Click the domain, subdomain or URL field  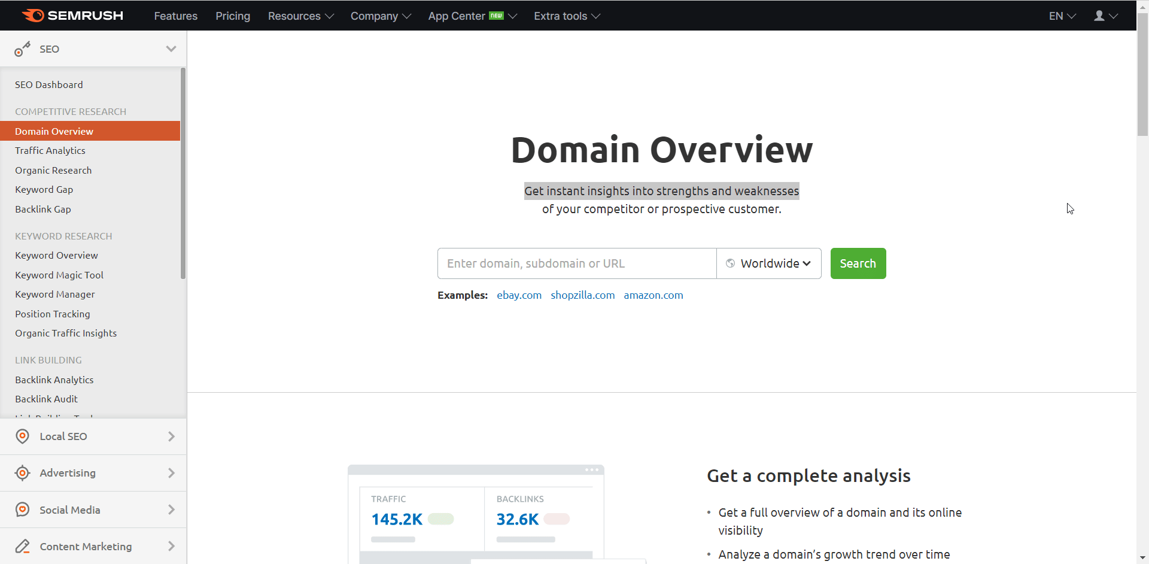(577, 263)
